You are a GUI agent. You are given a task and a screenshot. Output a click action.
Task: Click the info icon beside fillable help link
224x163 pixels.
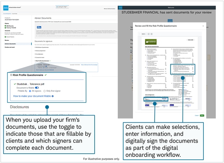click(53, 96)
